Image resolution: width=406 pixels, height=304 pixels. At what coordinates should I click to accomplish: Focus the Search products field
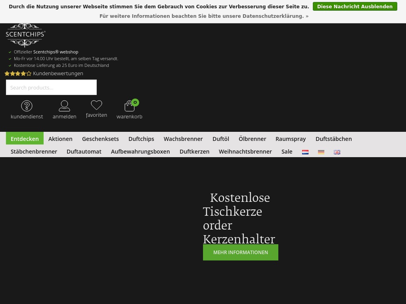tap(51, 87)
